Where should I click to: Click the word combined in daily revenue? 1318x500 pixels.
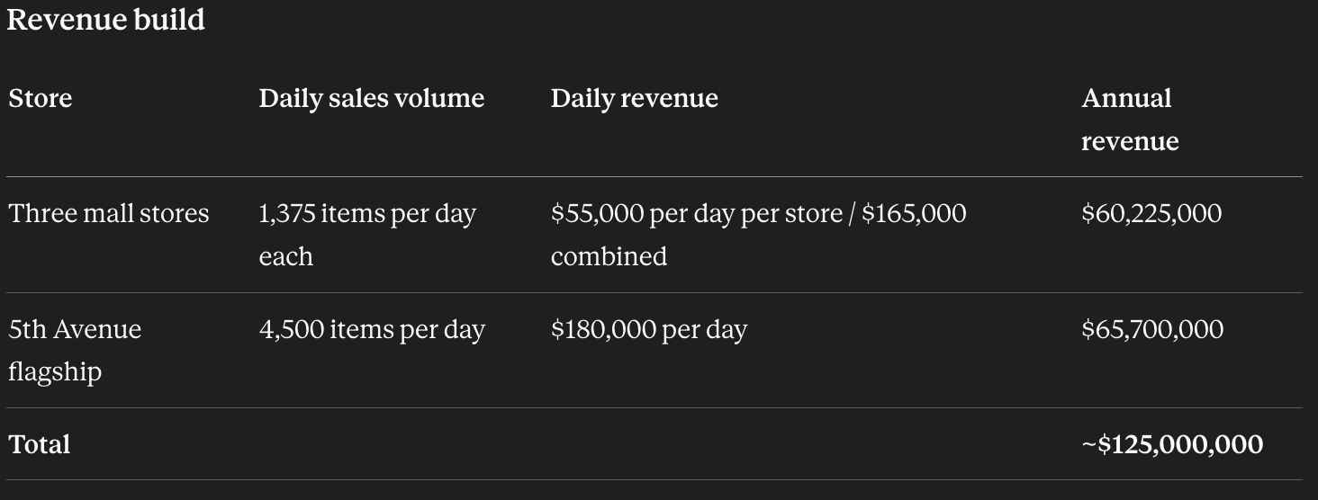(x=609, y=256)
